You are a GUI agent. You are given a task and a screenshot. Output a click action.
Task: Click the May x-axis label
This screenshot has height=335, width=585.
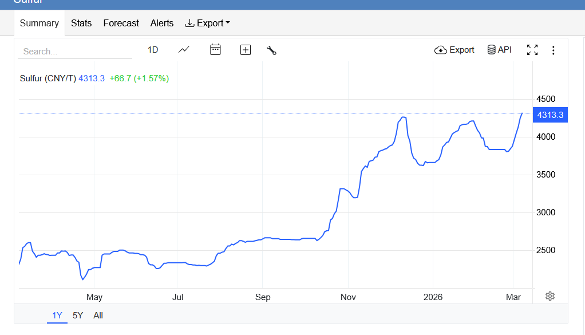(x=94, y=297)
